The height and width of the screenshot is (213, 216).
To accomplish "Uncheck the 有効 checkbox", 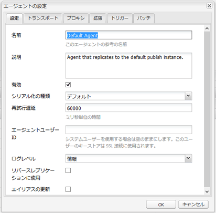I will coord(68,85).
